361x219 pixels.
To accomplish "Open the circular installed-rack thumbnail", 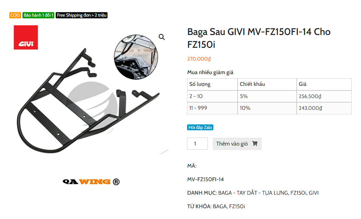I will point(136,57).
